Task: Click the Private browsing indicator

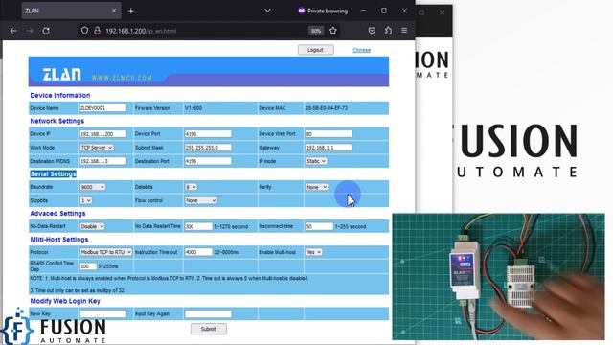Action: [323, 11]
